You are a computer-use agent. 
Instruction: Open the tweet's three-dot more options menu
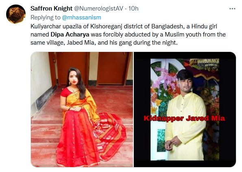[x=232, y=9]
